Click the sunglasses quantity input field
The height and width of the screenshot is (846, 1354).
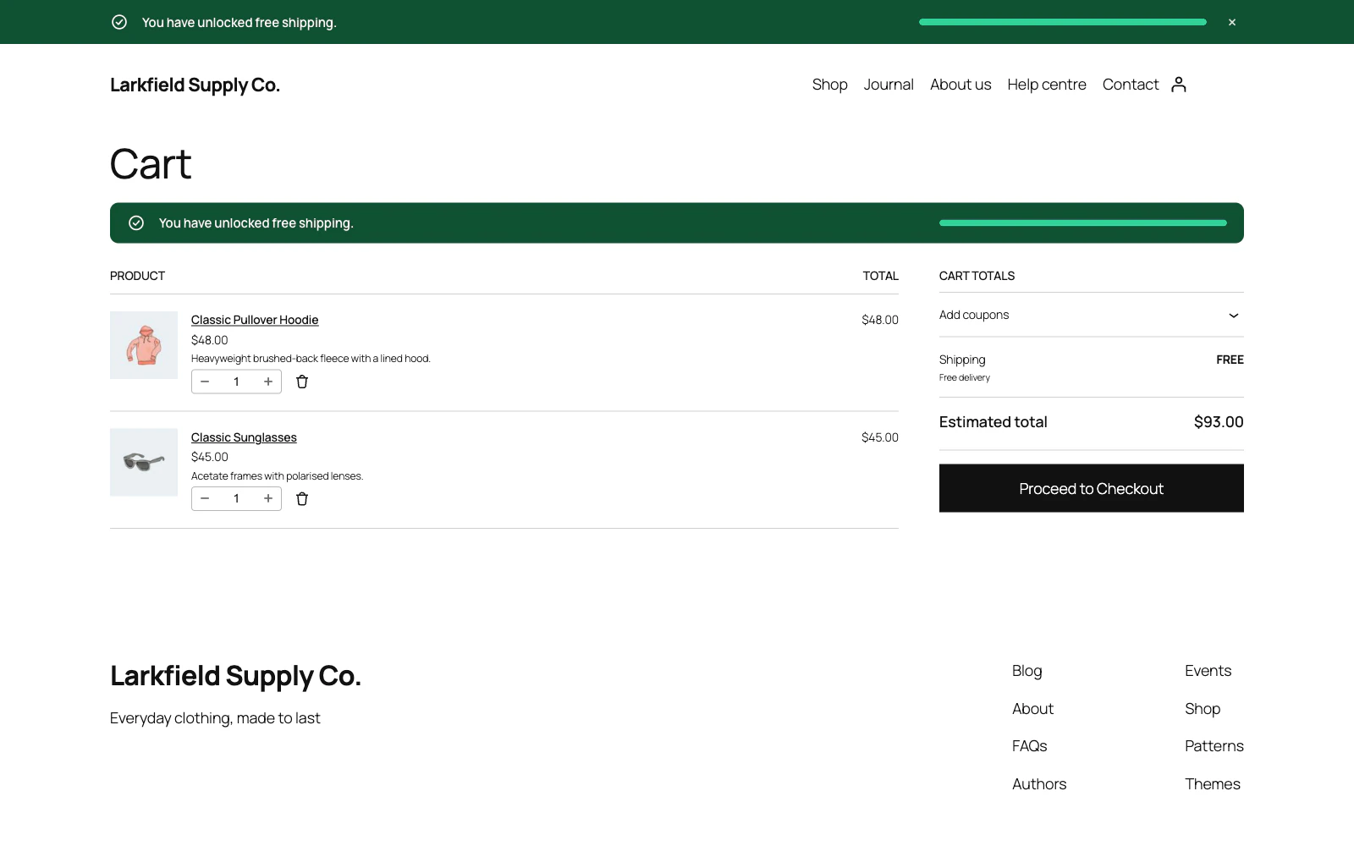pos(236,499)
